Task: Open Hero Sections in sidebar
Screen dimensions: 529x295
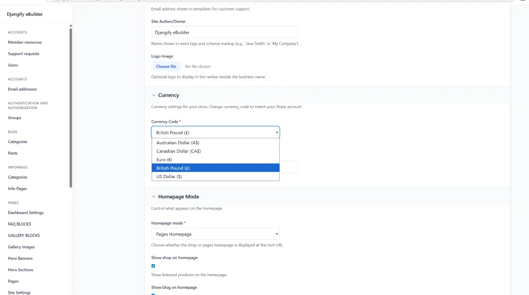Action: pyautogui.click(x=20, y=270)
